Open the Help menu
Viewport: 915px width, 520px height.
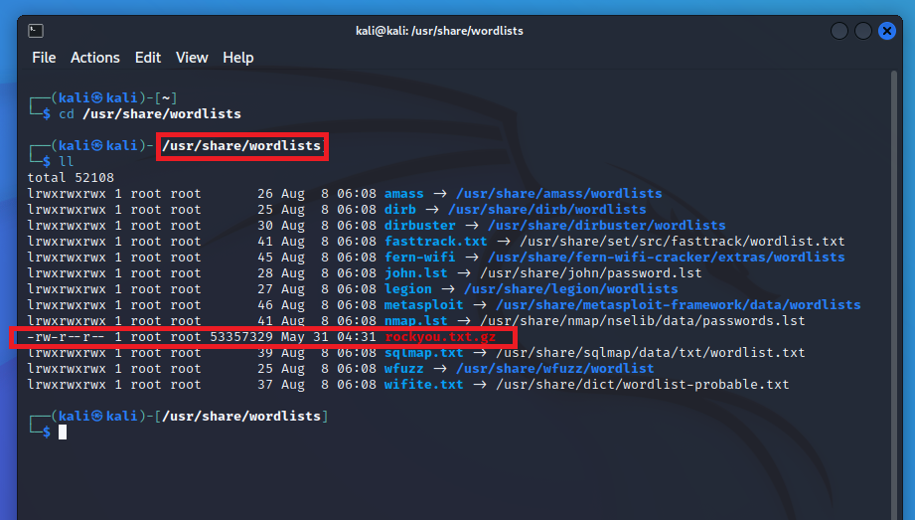[238, 58]
